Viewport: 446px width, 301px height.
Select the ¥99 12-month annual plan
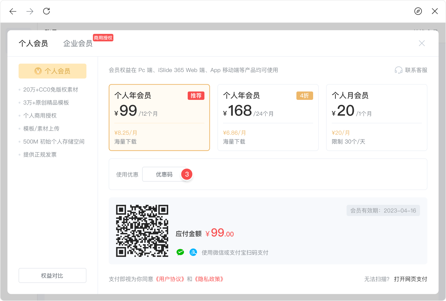tap(159, 117)
